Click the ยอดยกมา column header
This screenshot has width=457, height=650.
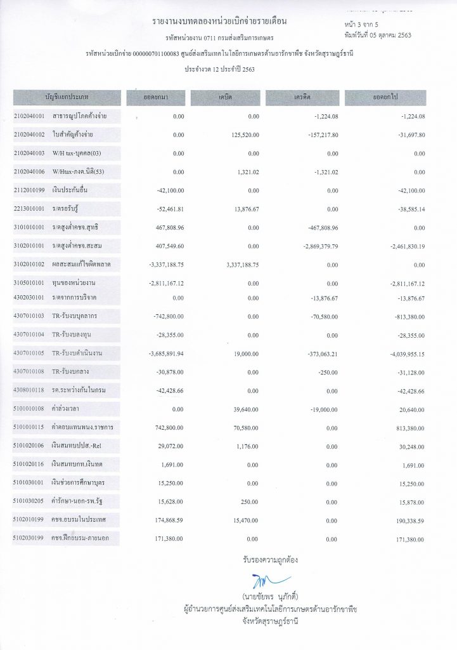160,98
